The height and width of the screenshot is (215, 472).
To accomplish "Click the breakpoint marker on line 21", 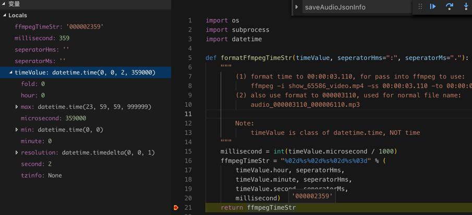I will point(176,208).
